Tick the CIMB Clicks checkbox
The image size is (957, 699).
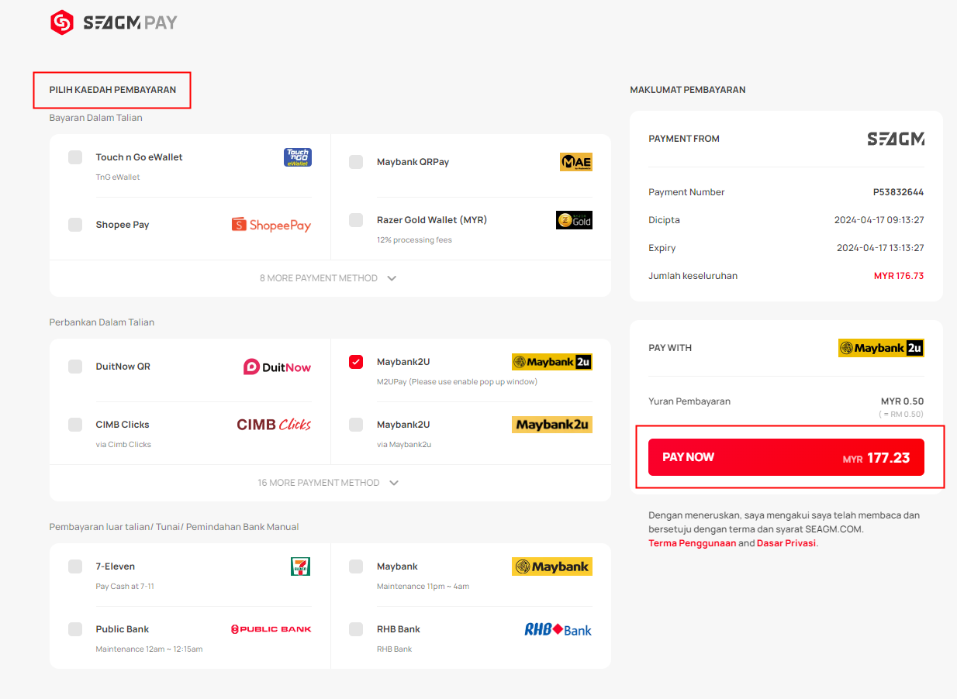click(75, 425)
